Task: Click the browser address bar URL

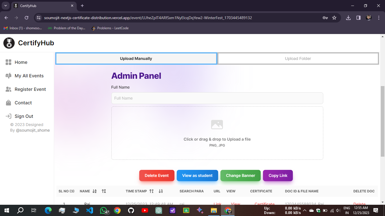Action: [148, 18]
